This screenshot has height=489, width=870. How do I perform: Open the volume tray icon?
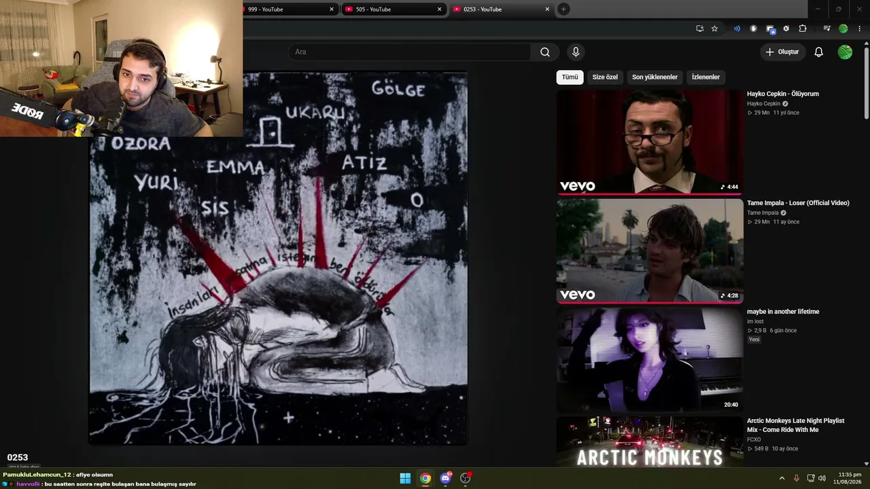(822, 478)
